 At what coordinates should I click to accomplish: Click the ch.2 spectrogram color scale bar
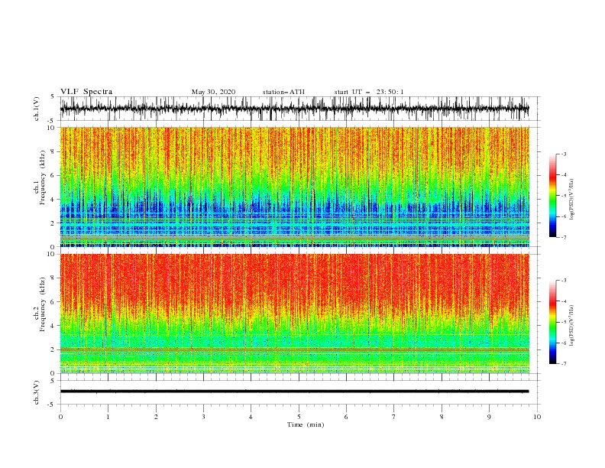tap(553, 322)
